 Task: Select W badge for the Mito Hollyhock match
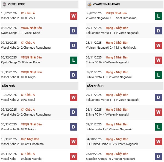point(158,45)
